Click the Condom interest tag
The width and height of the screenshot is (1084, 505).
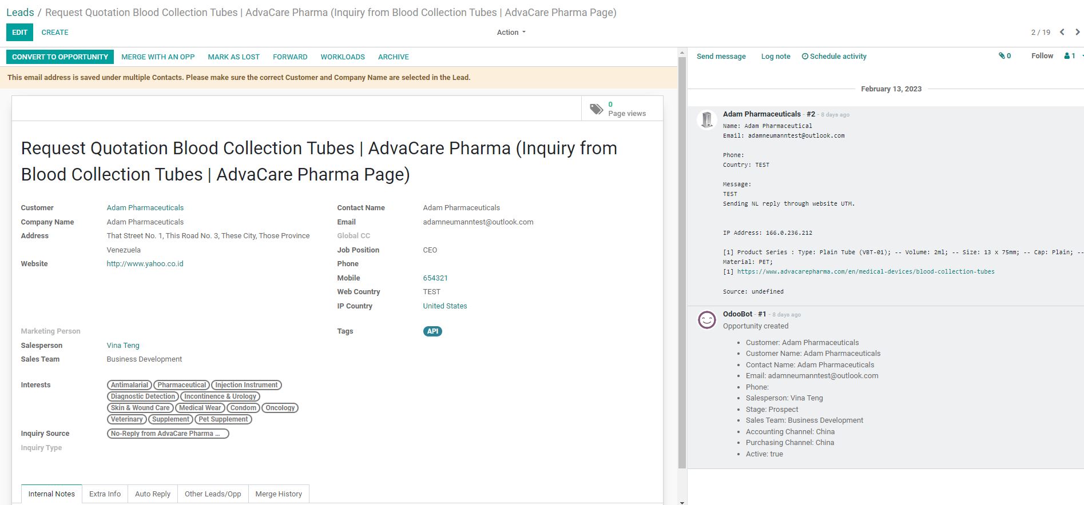pos(243,408)
